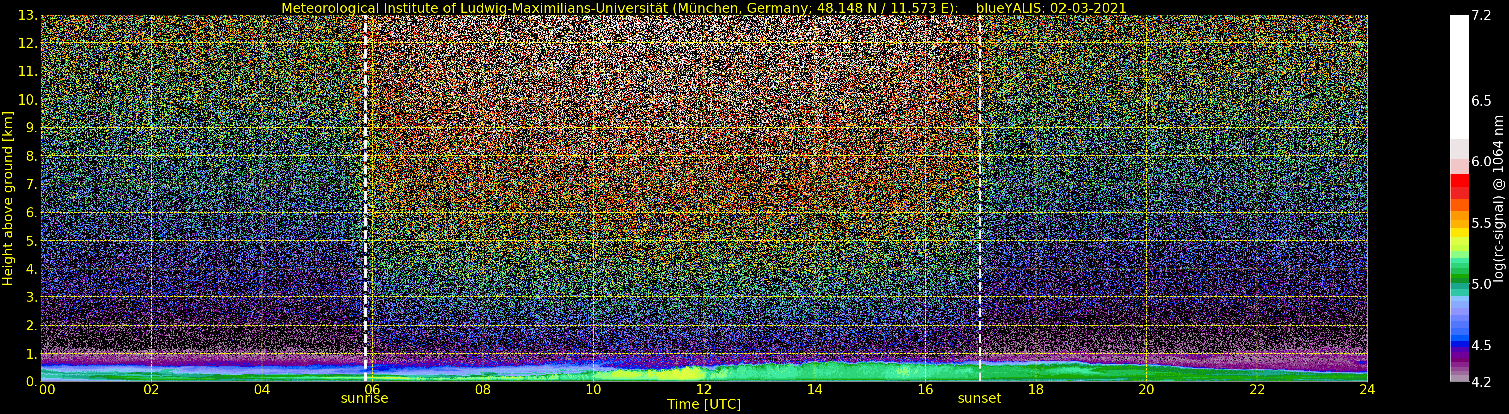The height and width of the screenshot is (414, 1509).
Task: Click the time axis tick '06'
Action: pos(372,390)
